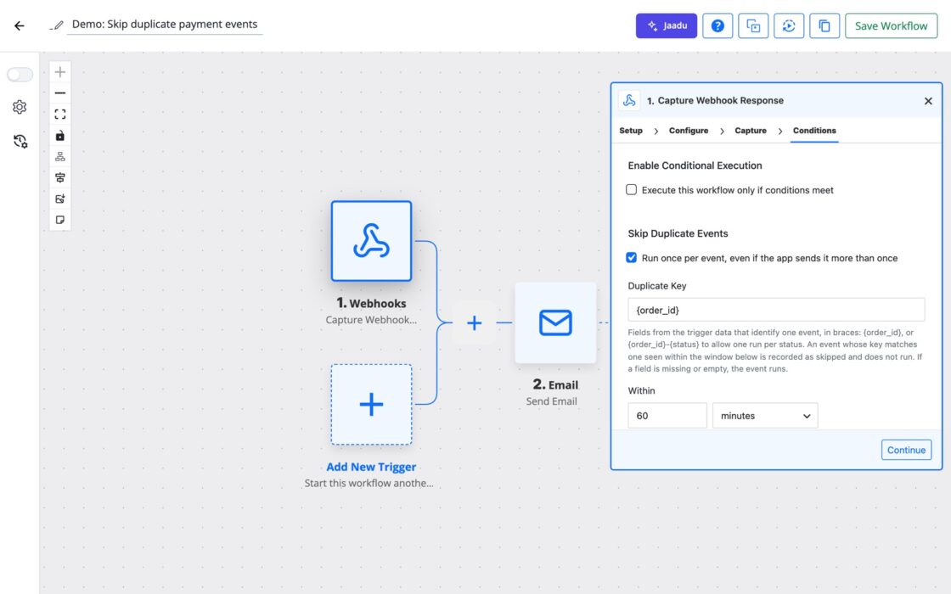Switch to the Configure tab
This screenshot has width=951, height=594.
(x=689, y=131)
